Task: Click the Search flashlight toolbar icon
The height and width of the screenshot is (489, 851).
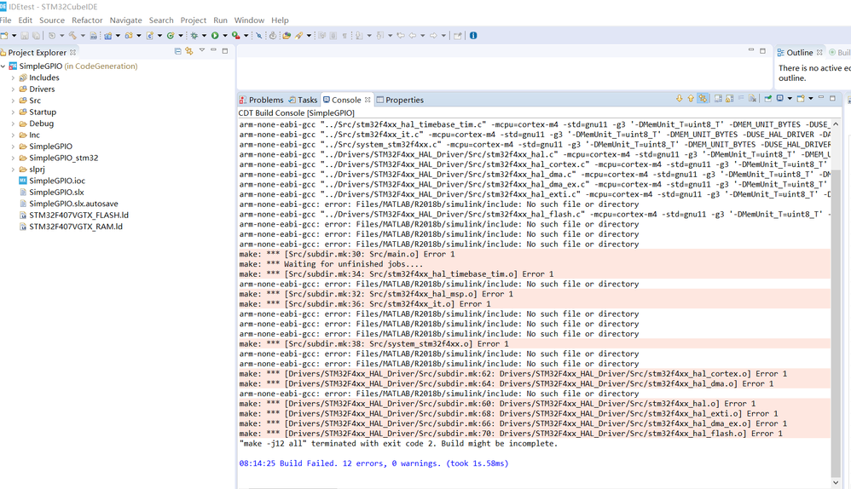Action: [298, 36]
